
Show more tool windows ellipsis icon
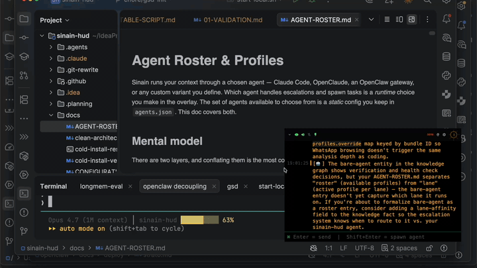[x=24, y=118]
